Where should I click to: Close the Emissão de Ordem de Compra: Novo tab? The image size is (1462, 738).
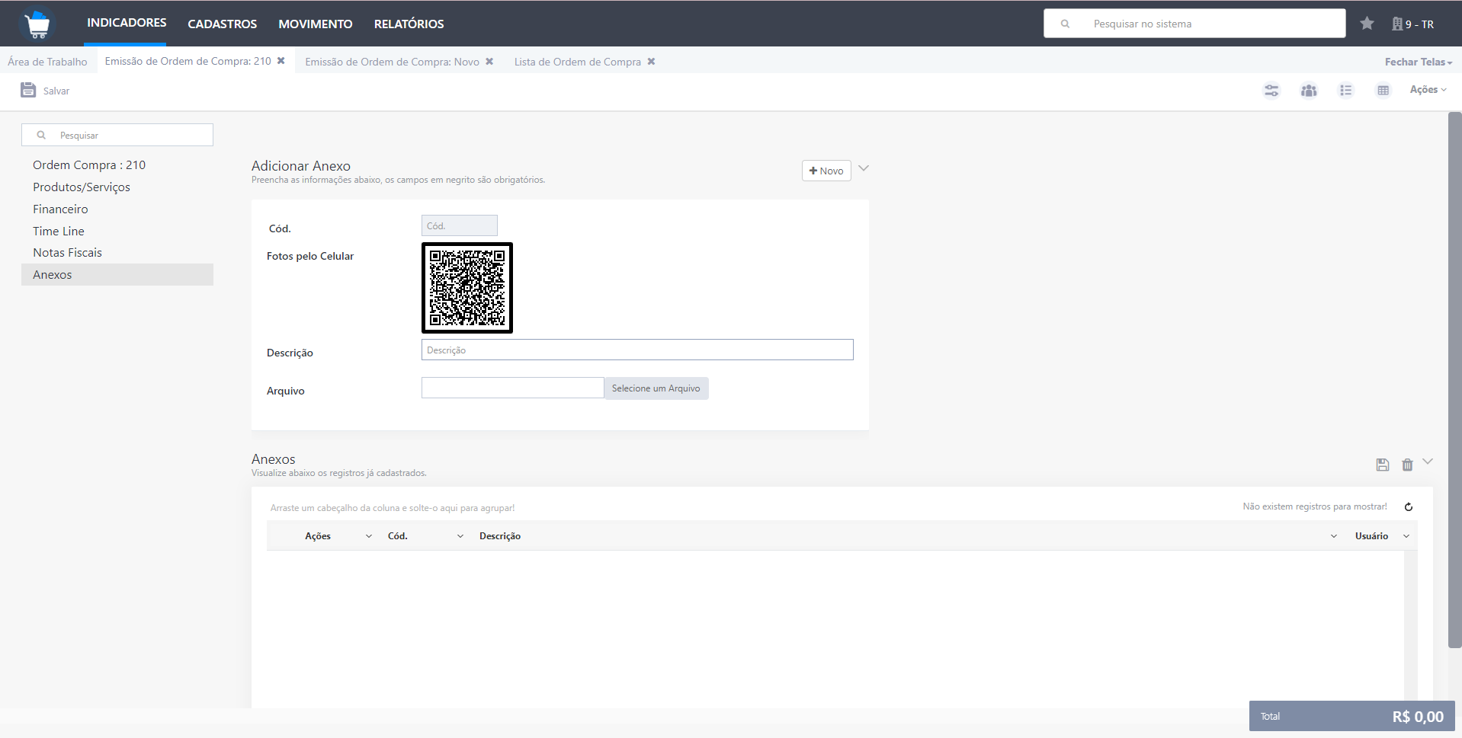pos(489,62)
